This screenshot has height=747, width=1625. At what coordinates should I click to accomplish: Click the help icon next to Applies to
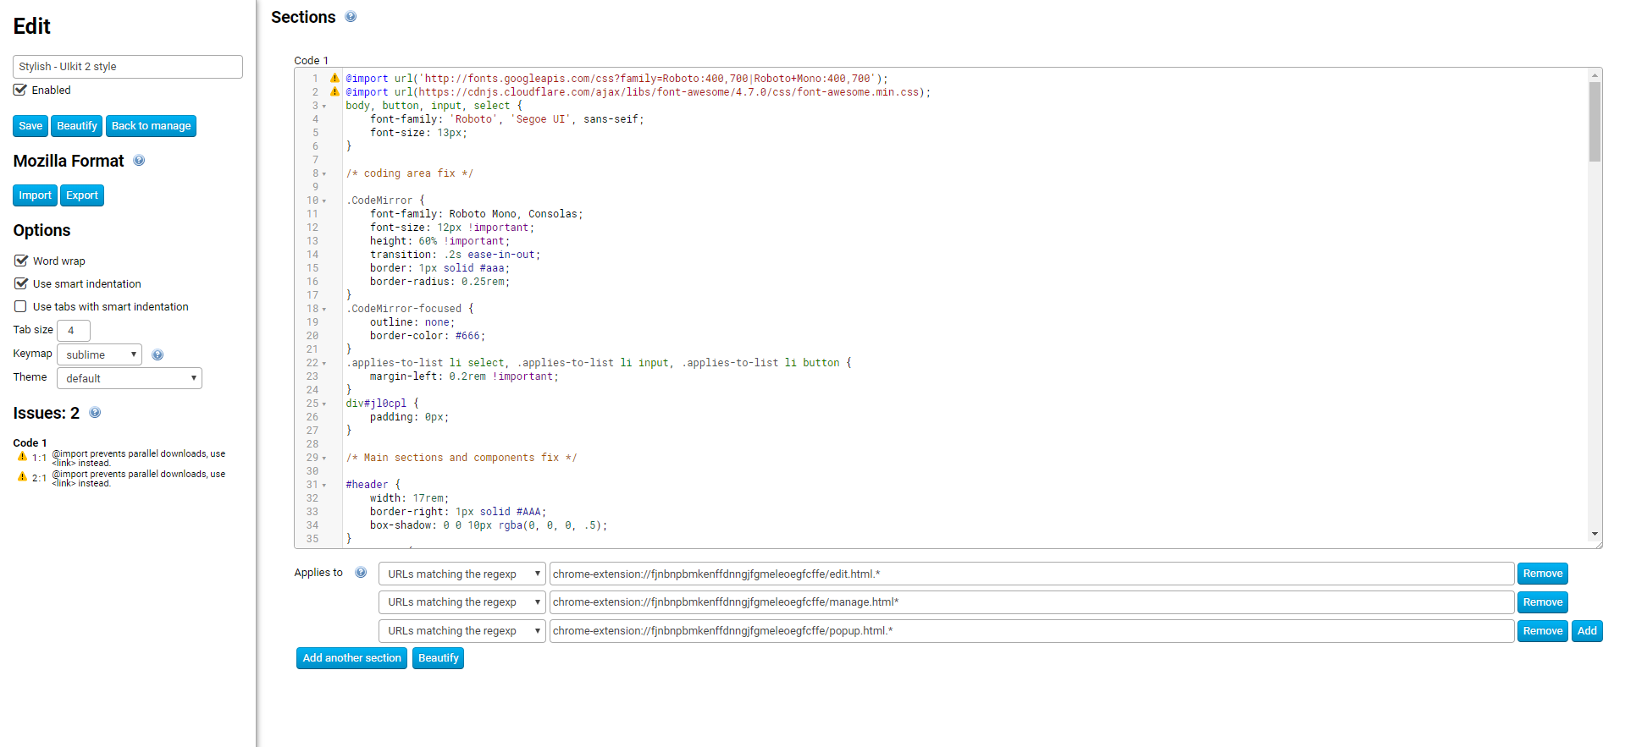(361, 573)
